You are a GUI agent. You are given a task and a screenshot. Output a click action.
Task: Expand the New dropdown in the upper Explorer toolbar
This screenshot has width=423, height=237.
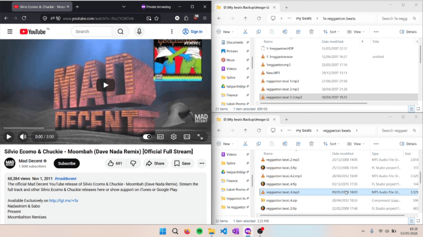pyautogui.click(x=225, y=32)
